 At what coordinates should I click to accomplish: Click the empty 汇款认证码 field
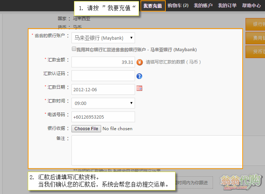click(x=103, y=76)
